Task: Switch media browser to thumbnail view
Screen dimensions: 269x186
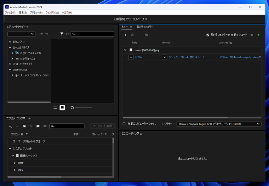Action: pos(62,108)
